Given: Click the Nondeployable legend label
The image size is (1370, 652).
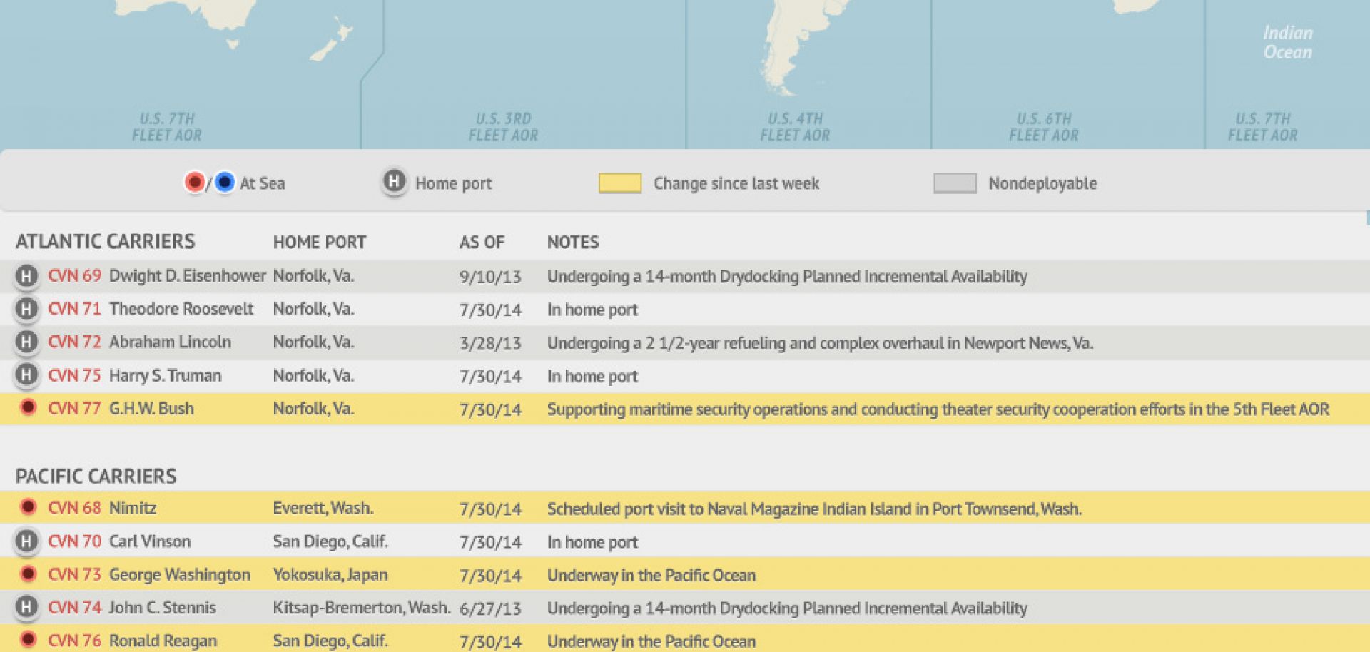Looking at the screenshot, I should 1042,183.
